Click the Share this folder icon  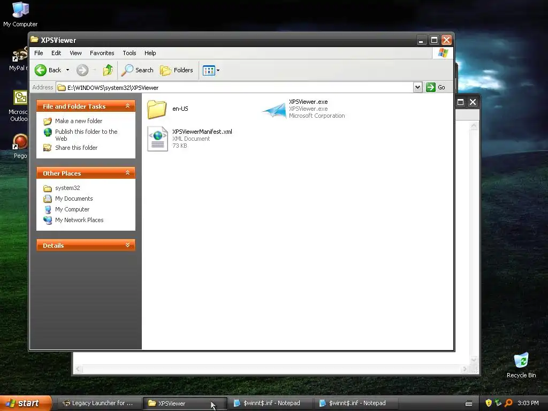(x=48, y=148)
